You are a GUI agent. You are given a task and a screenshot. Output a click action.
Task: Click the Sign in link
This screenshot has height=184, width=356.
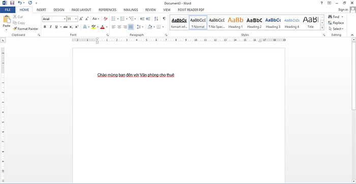point(343,10)
